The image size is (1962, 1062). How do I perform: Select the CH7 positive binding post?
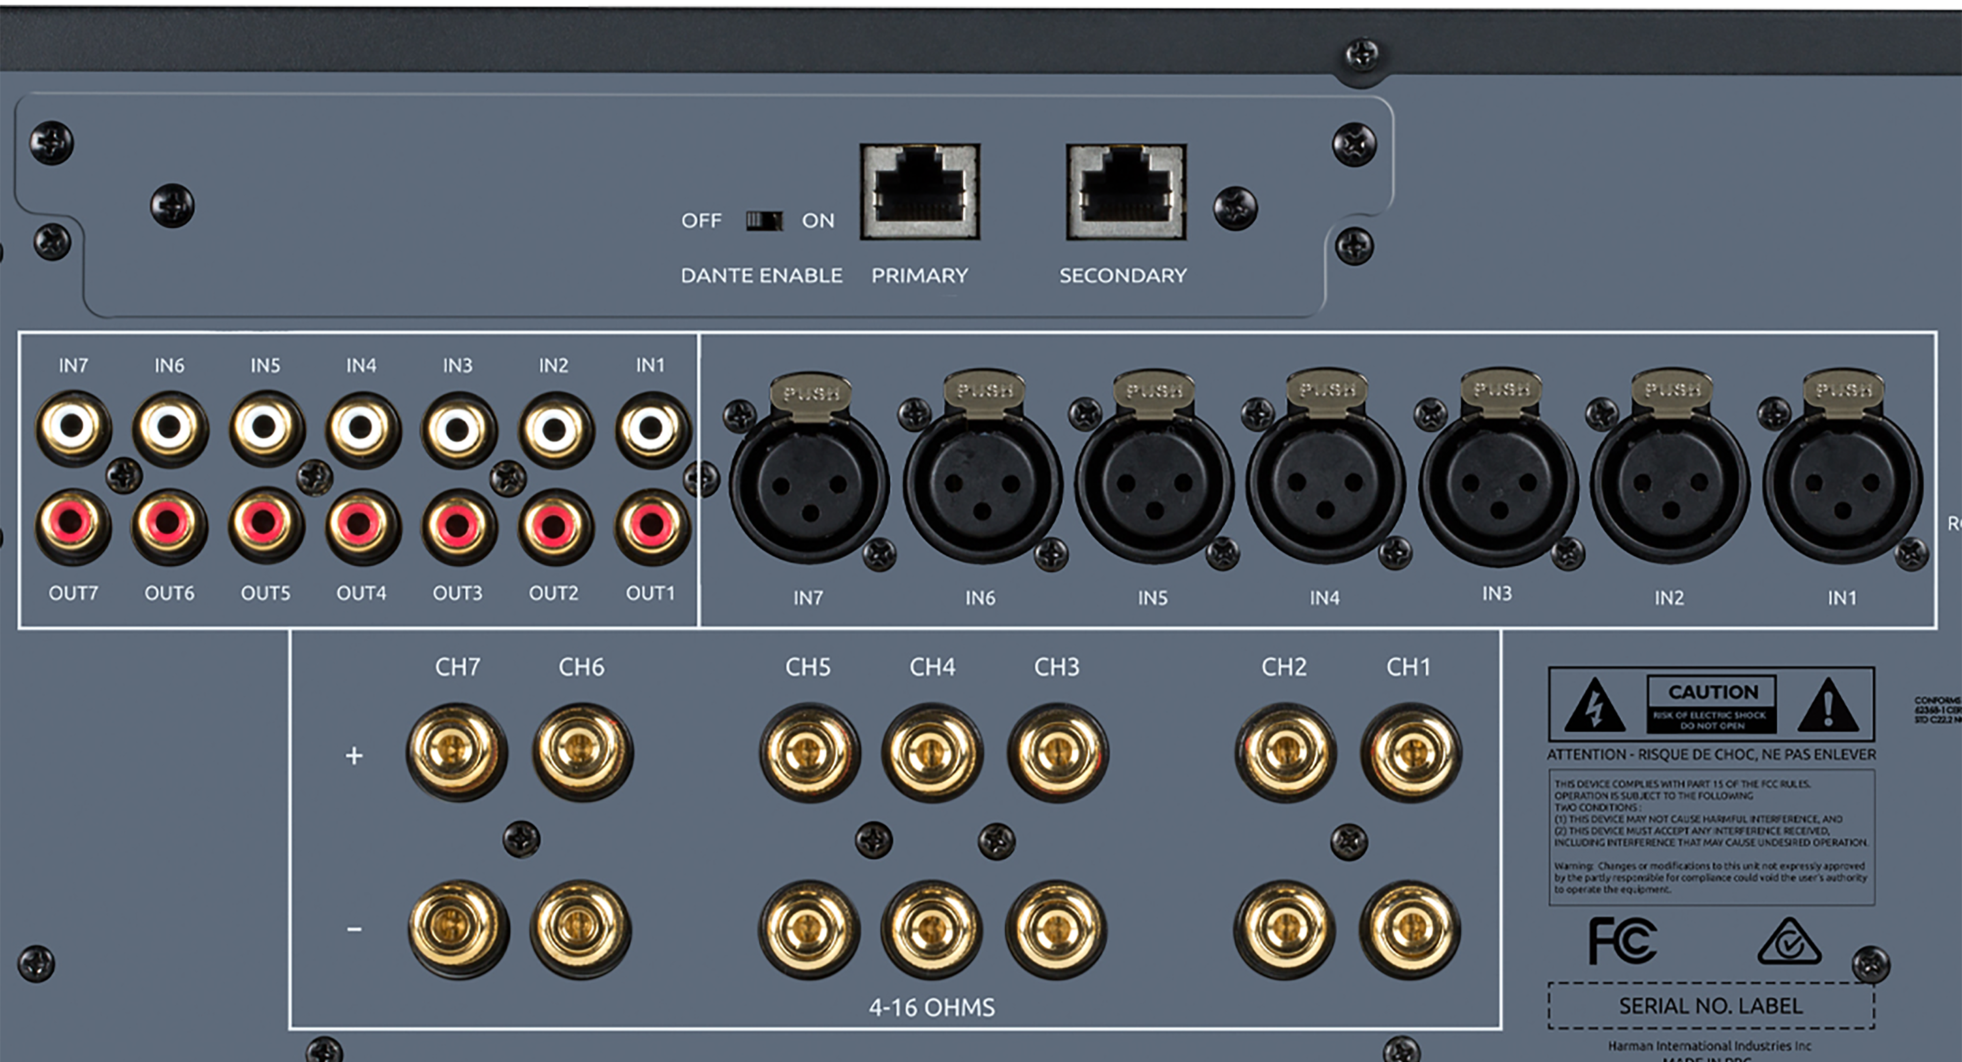456,752
